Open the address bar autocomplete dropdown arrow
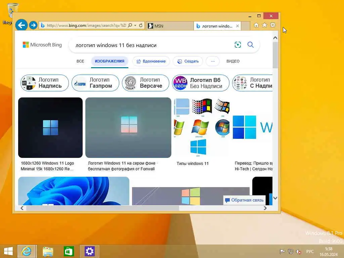 click(x=135, y=26)
